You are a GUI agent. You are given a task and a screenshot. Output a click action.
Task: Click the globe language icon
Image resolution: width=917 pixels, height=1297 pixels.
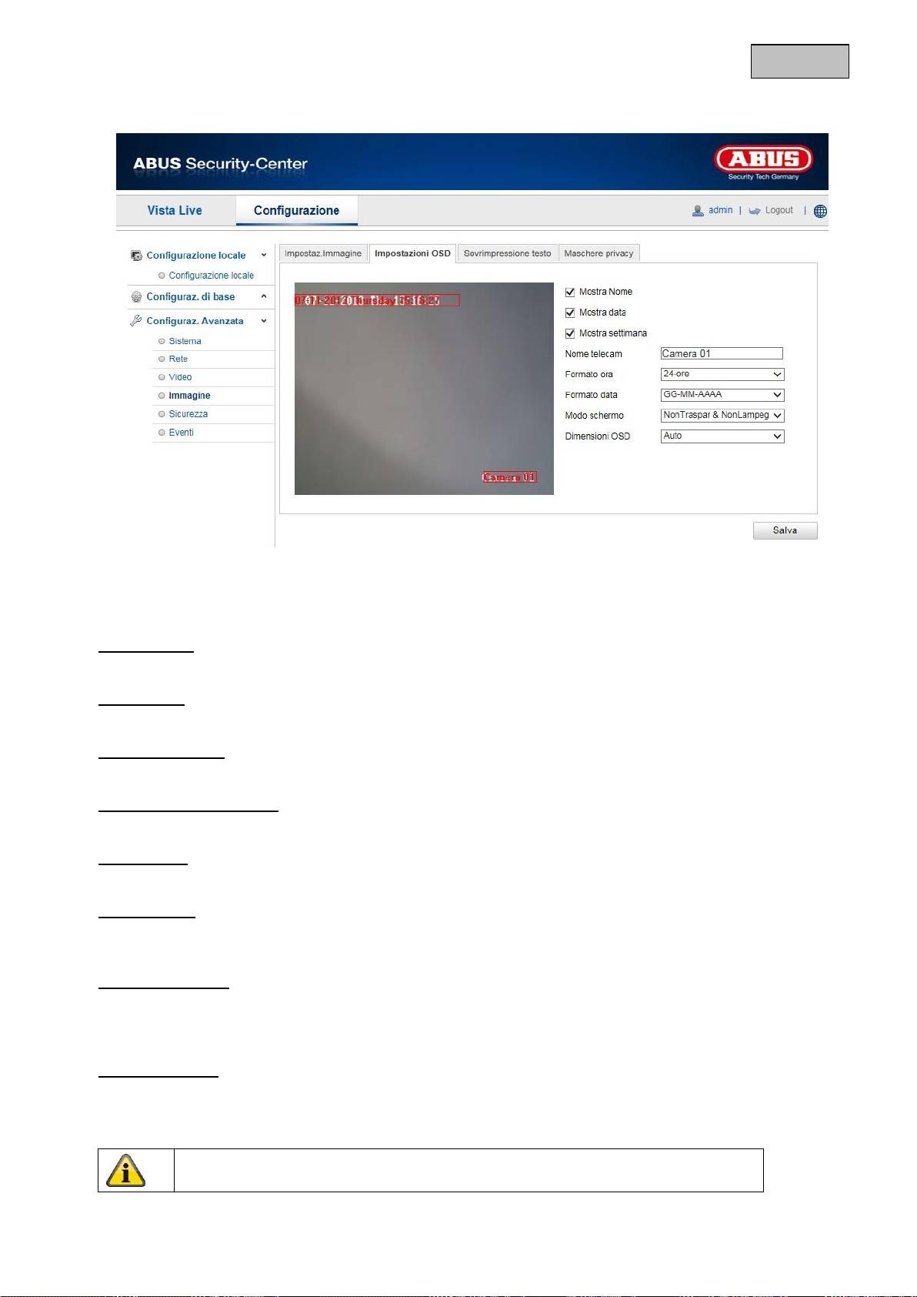(x=820, y=211)
